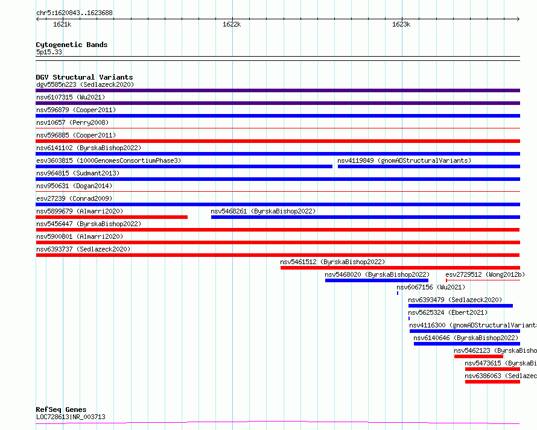This screenshot has height=430, width=537.
Task: Click the nsv5899679 short red bar
Action: pos(112,217)
